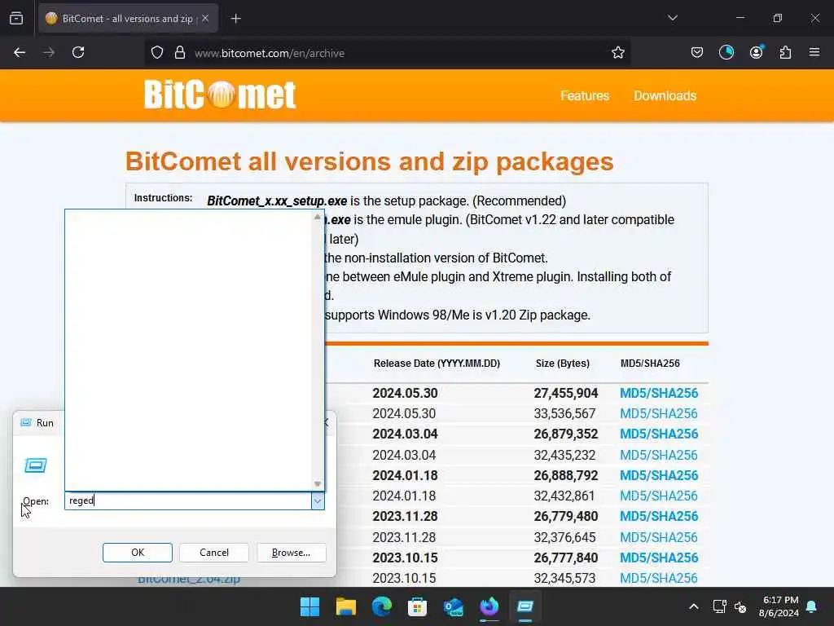Click the Run dialog title icon
This screenshot has width=834, height=626.
tap(25, 422)
